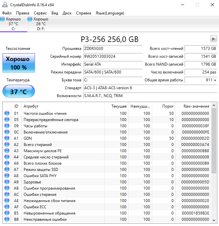Select the D: F: disk tab
Screen dimensions: 219x226
click(x=41, y=24)
